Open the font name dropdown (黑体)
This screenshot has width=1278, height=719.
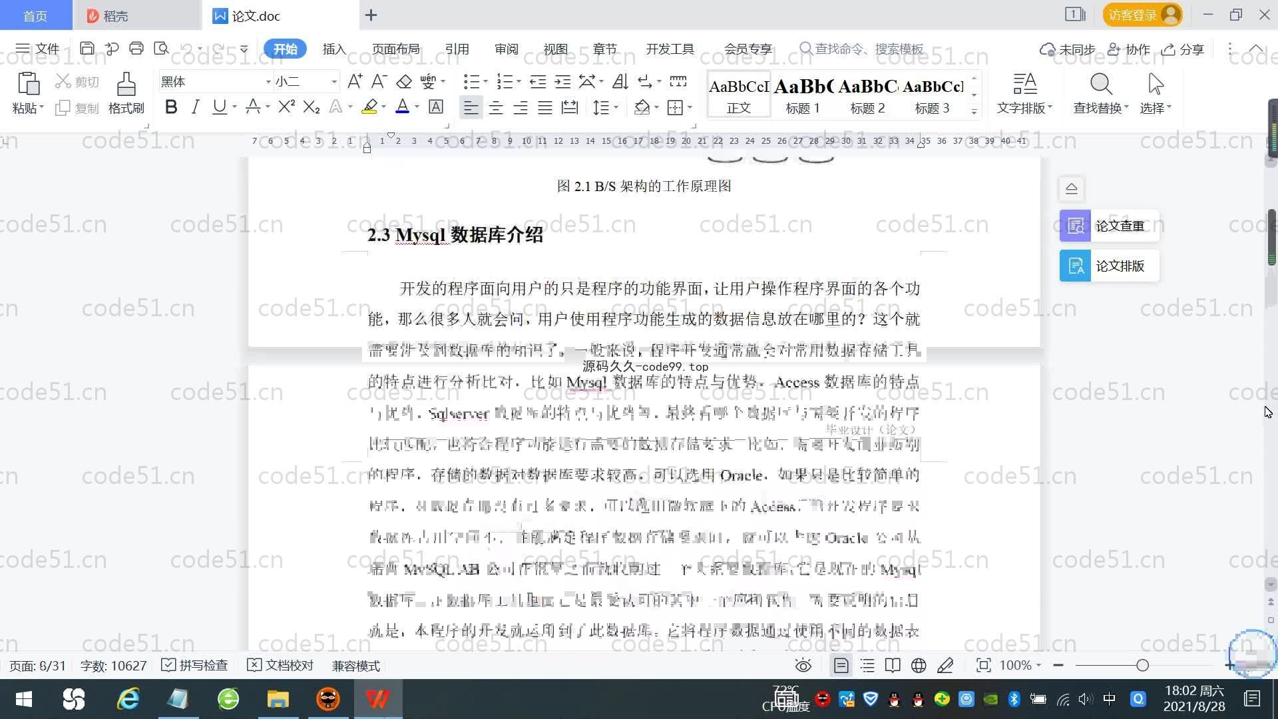click(268, 81)
